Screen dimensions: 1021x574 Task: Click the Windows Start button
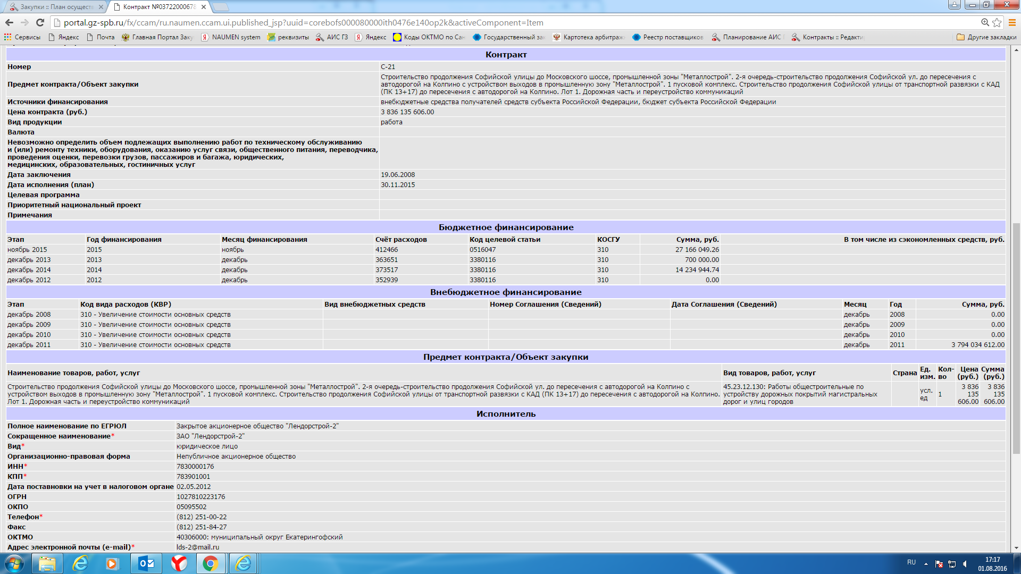click(14, 563)
